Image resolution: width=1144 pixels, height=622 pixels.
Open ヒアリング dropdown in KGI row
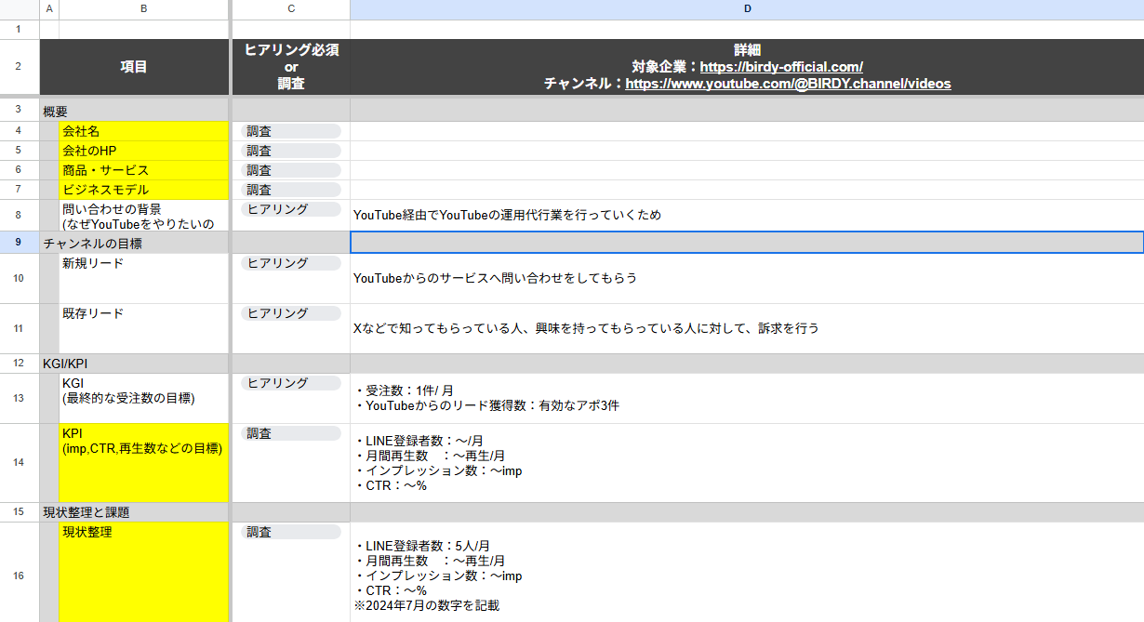click(x=291, y=383)
